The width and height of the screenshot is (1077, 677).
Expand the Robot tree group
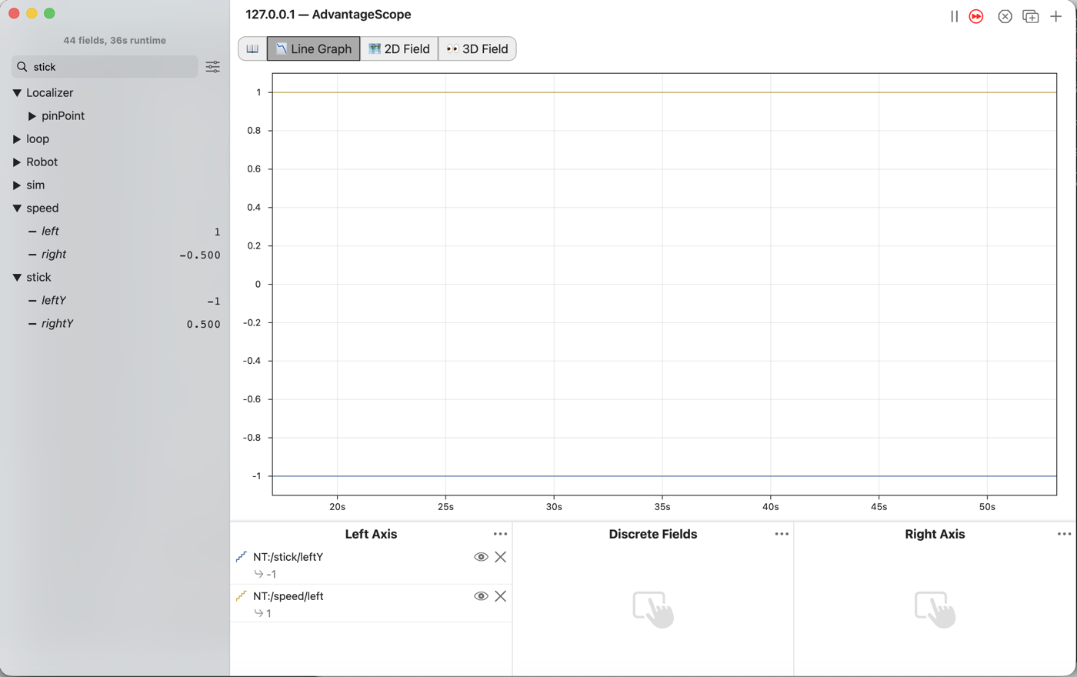[17, 162]
